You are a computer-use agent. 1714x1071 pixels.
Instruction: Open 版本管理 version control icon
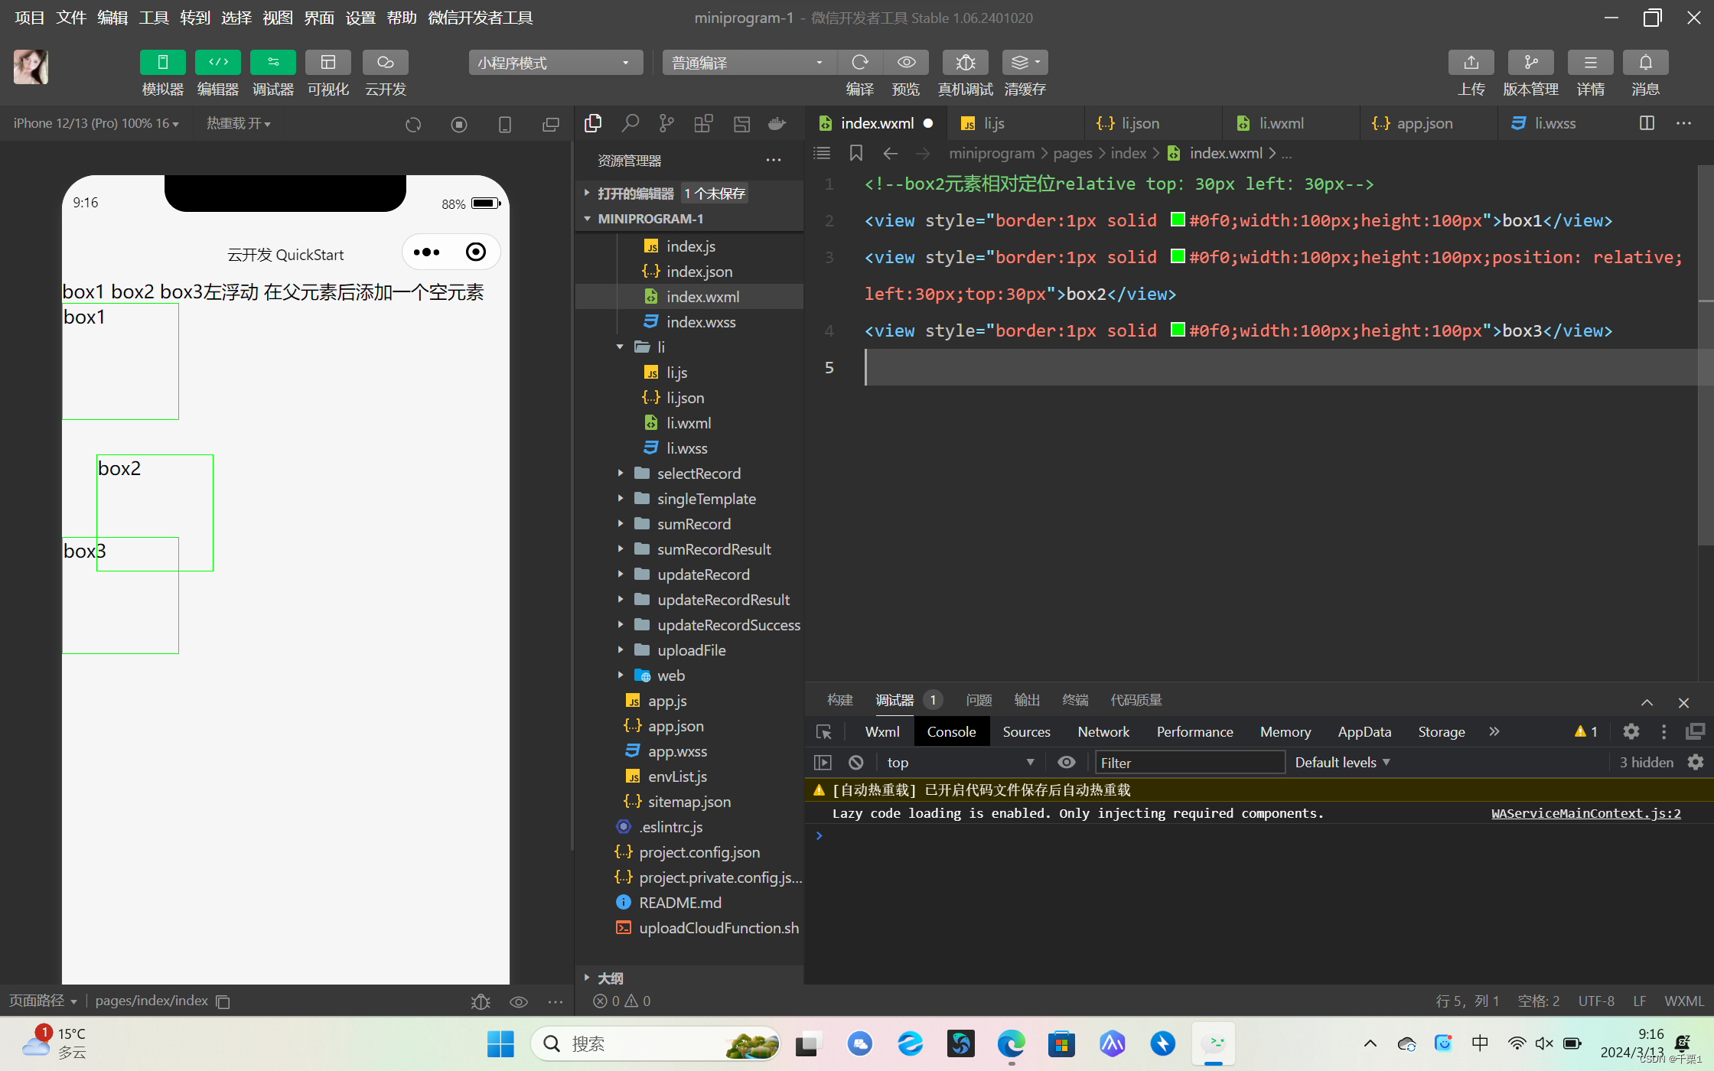coord(1530,62)
